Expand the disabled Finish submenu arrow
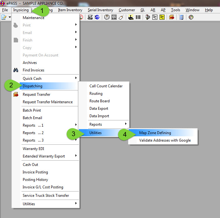Screen dimensions: 220x218 pyautogui.click(x=76, y=40)
